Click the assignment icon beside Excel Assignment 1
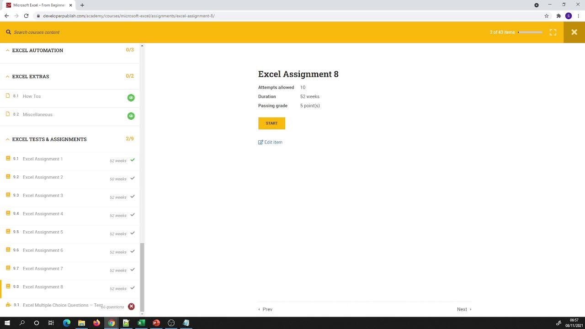Viewport: 585px width, 329px height. click(x=8, y=158)
